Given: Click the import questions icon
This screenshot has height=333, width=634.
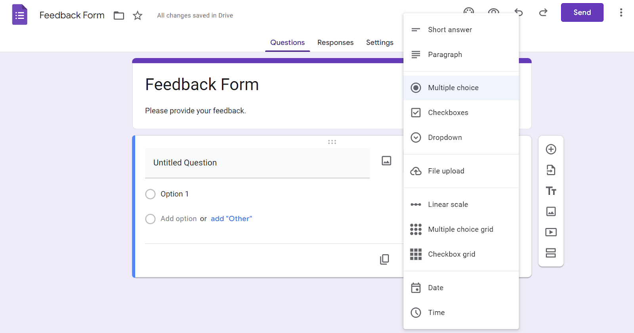Looking at the screenshot, I should click(551, 170).
